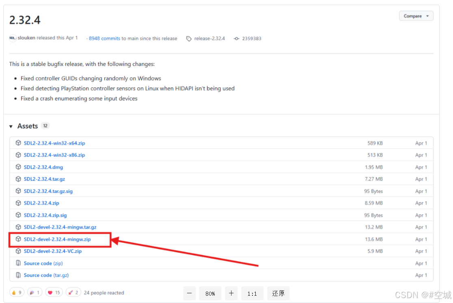This screenshot has height=303, width=453.
Task: Click package icon for SDL2-devel-2.32.4-mingw.tar.gz
Action: [18, 227]
